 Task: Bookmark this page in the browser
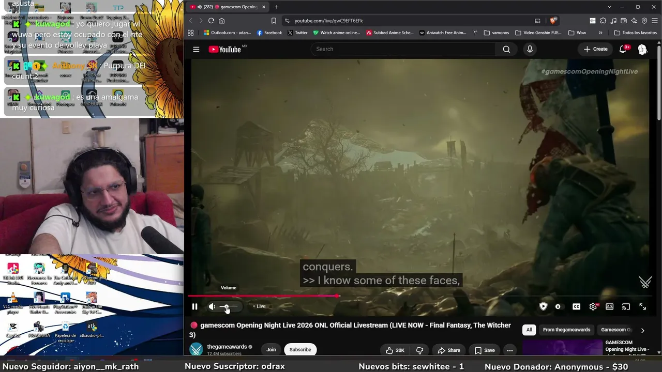point(274,21)
